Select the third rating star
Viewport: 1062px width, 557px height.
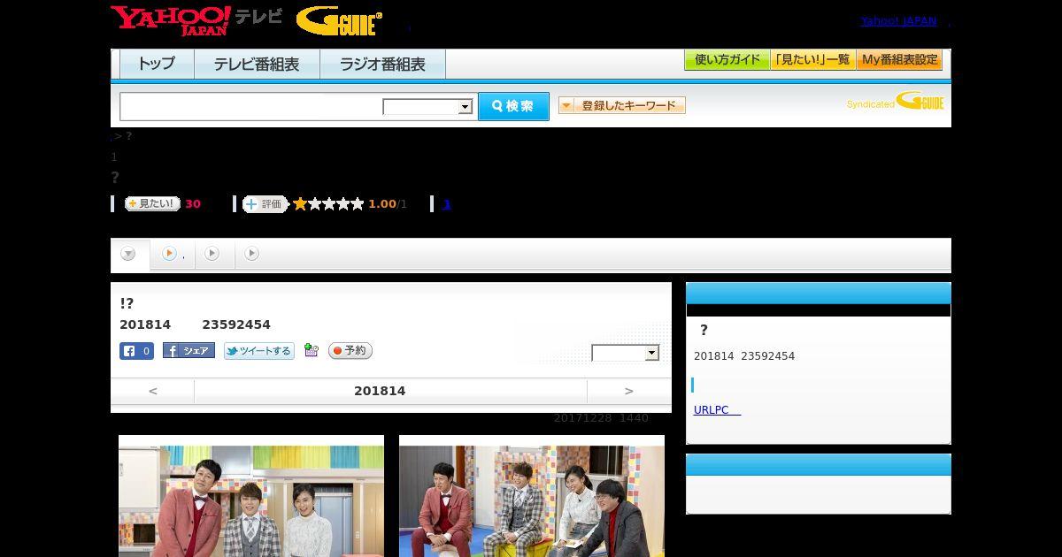(329, 204)
